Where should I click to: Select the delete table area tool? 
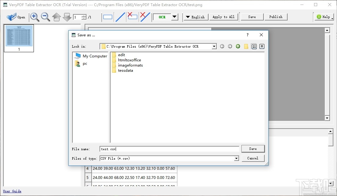(132, 17)
